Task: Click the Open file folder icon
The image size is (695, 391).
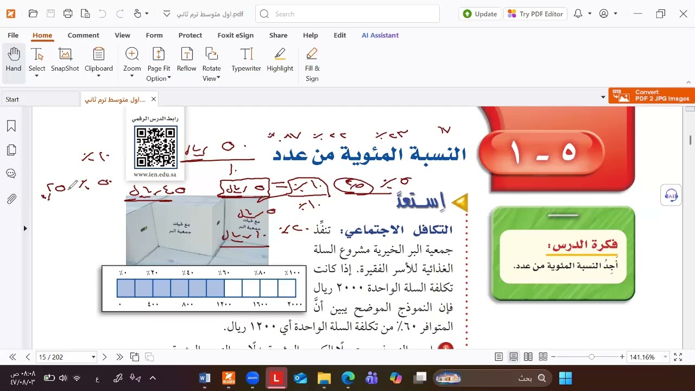Action: coord(33,14)
